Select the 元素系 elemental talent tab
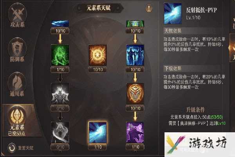The height and width of the screenshot is (157, 235). coord(18,120)
